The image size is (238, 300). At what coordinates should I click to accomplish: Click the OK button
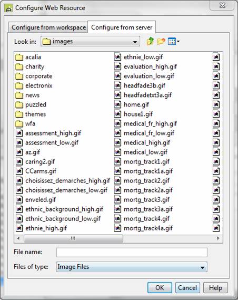160,287
